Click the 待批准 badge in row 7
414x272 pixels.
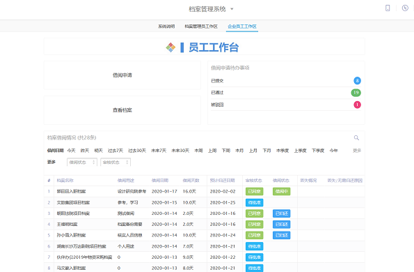click(x=255, y=257)
